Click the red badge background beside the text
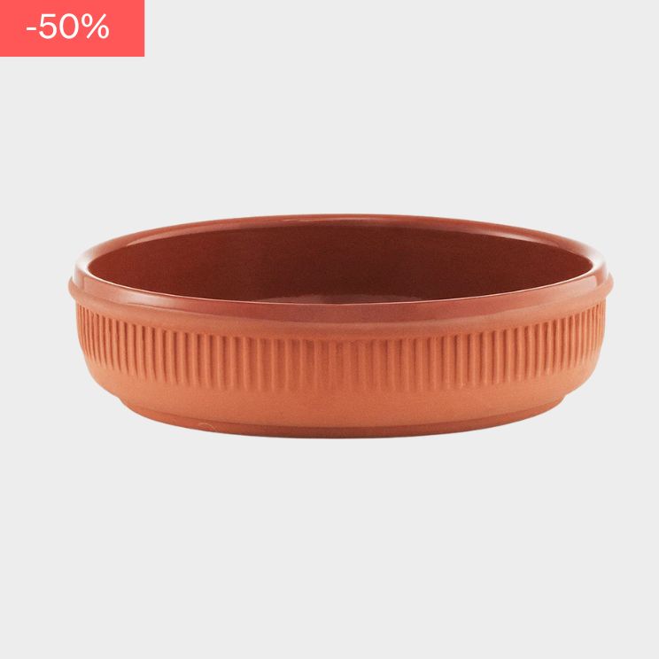Viewport: 659px width, 659px height. (127, 27)
